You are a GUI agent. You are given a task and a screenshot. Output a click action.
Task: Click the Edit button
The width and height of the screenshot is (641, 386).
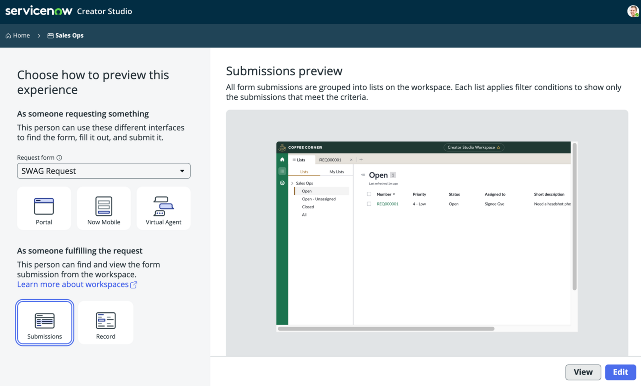point(620,372)
